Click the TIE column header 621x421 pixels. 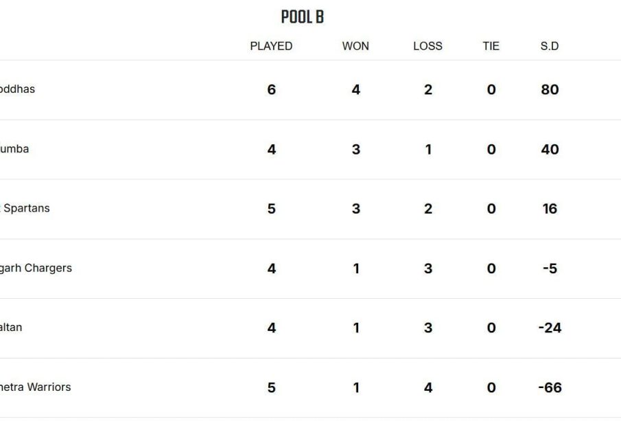[491, 46]
